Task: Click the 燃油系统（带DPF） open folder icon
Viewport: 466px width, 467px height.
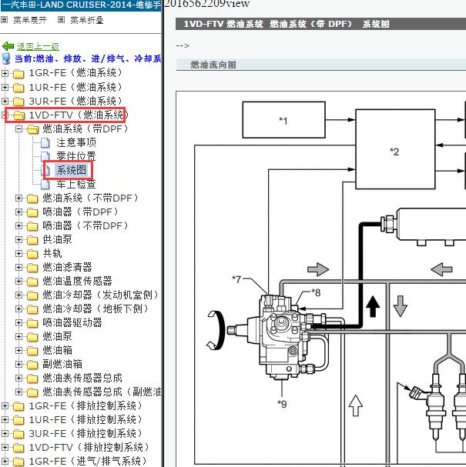Action: click(x=33, y=129)
